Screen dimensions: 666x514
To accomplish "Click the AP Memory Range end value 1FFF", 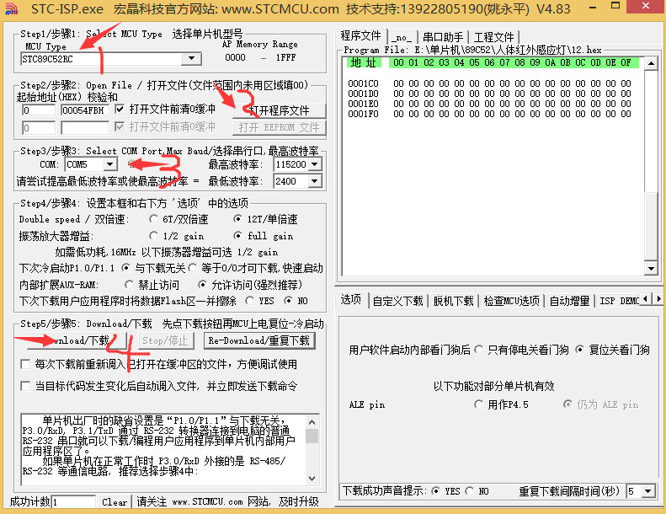I will point(286,57).
